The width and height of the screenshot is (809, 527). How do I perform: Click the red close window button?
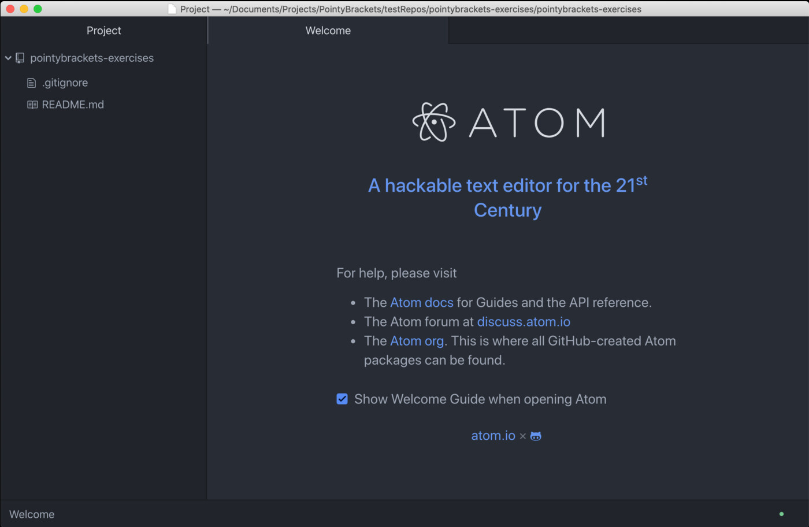(10, 9)
